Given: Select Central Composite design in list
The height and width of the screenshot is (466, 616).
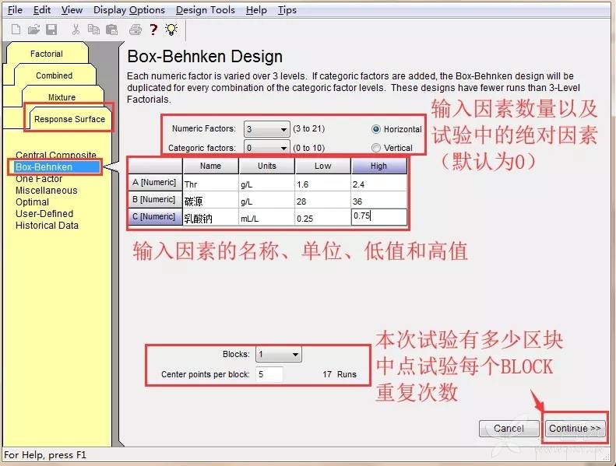Looking at the screenshot, I should [56, 155].
